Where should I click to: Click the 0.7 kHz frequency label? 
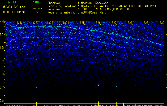[2, 87]
